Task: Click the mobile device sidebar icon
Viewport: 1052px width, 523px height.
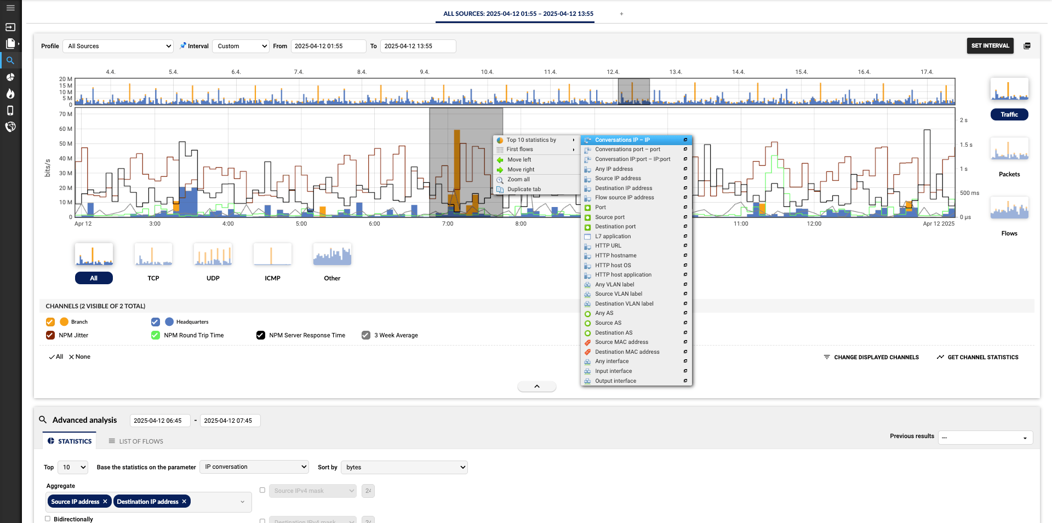Action: (10, 110)
